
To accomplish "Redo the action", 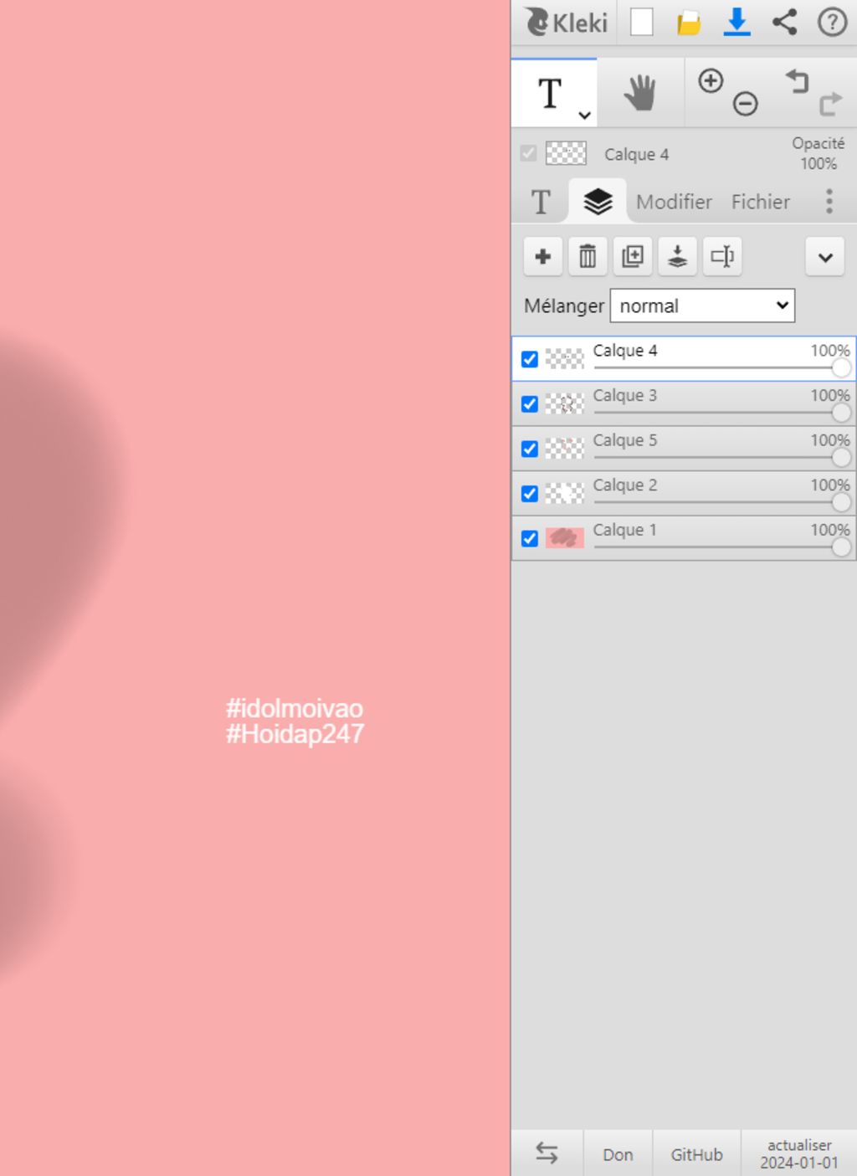I will pos(830,104).
